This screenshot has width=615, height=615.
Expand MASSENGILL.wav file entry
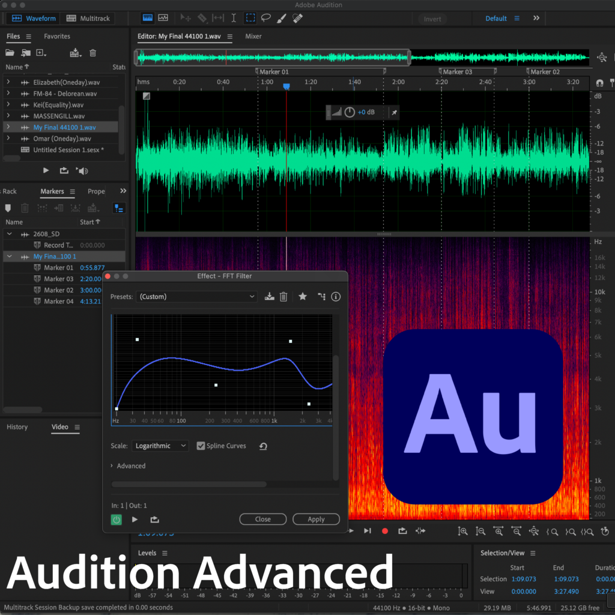click(x=8, y=116)
